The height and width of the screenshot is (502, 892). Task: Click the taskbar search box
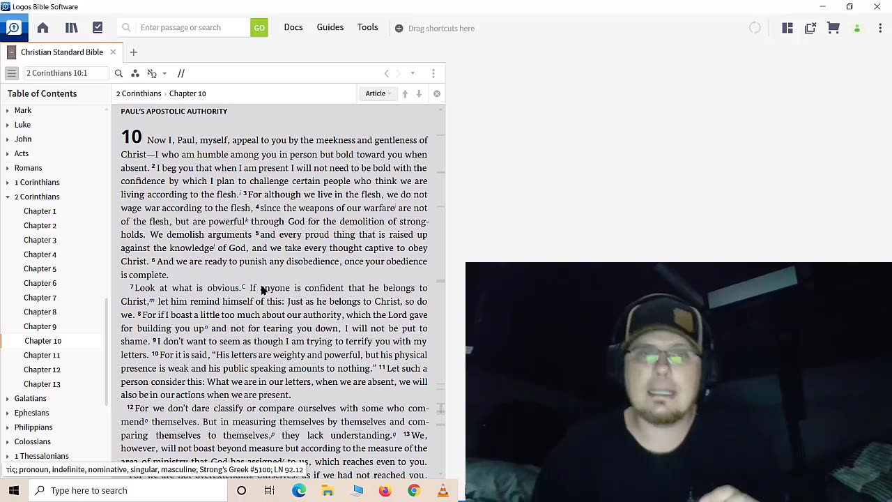(x=128, y=490)
